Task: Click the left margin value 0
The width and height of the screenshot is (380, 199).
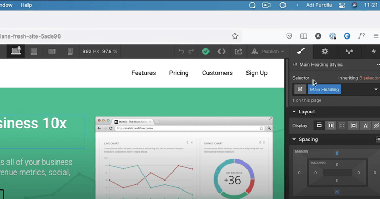Action: point(299,173)
